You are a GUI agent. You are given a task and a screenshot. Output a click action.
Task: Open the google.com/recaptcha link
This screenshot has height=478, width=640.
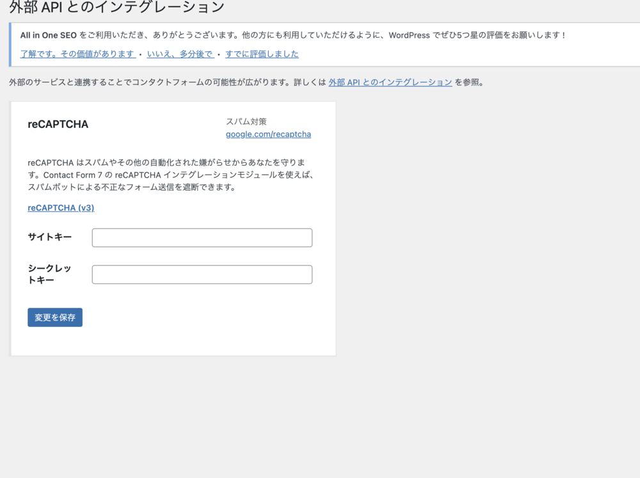tap(269, 134)
